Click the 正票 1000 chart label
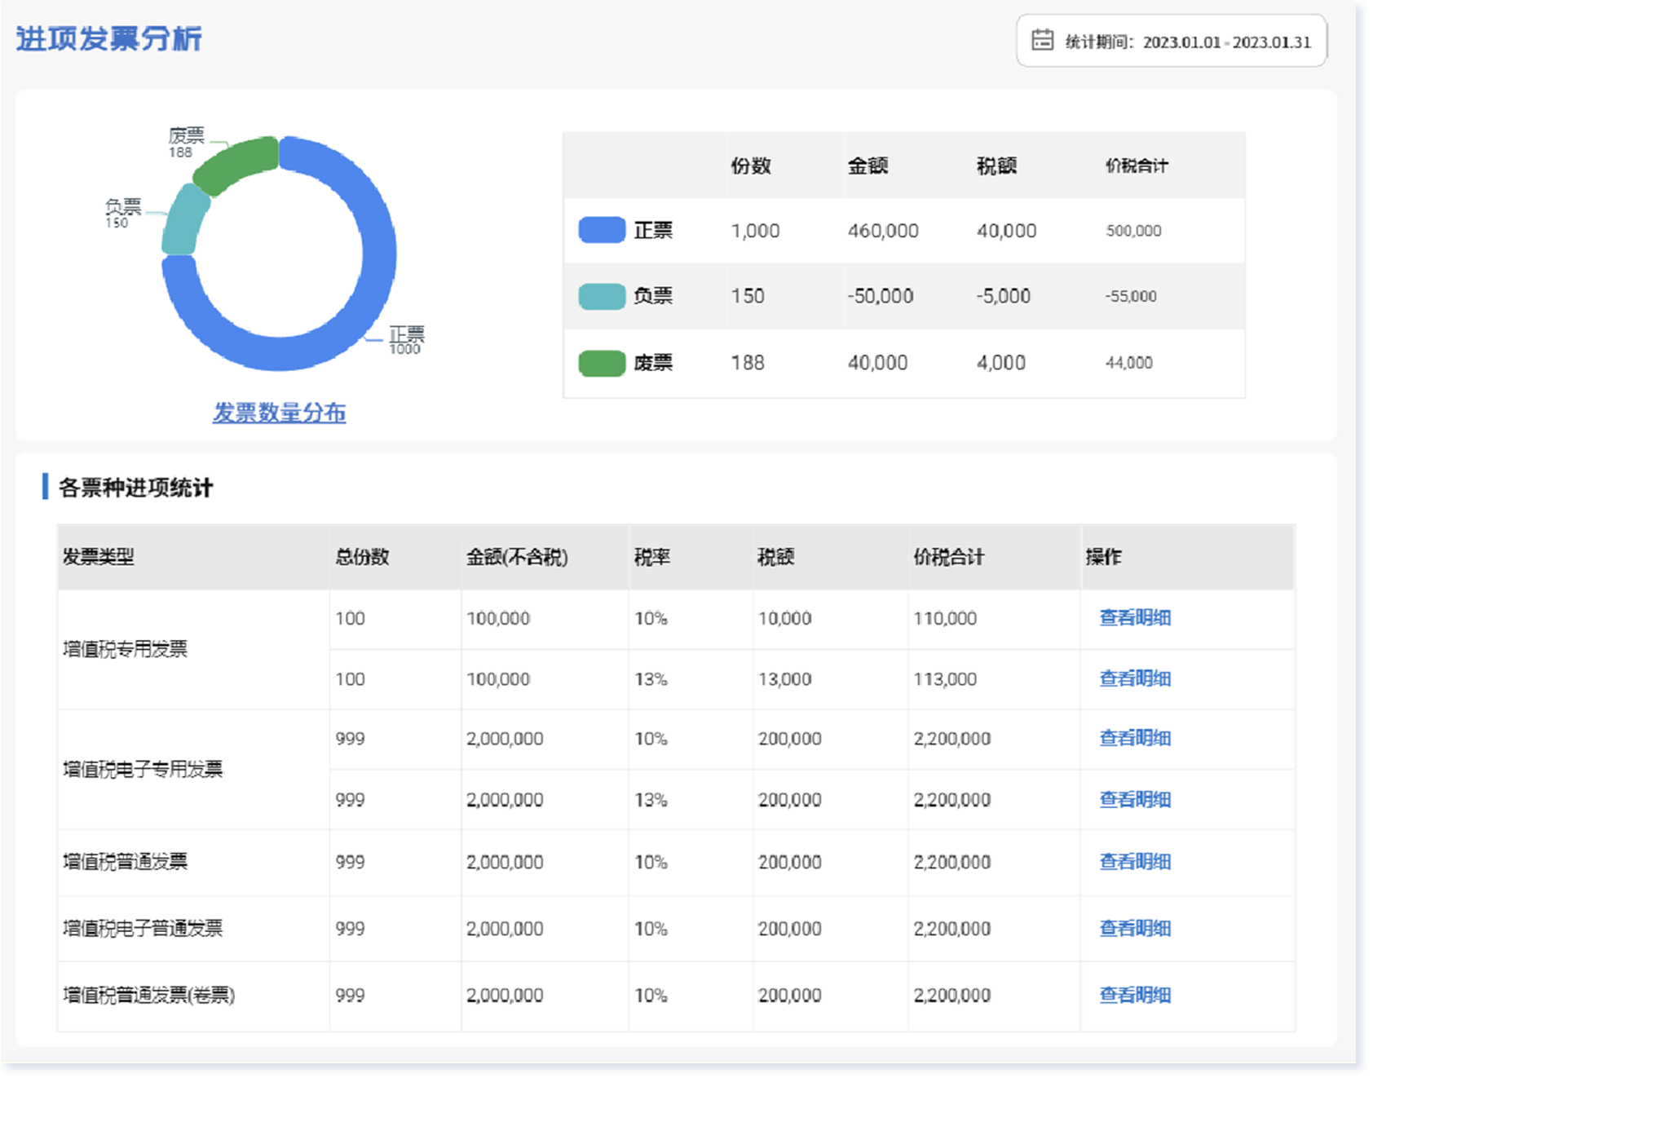This screenshot has height=1122, width=1669. pyautogui.click(x=406, y=340)
